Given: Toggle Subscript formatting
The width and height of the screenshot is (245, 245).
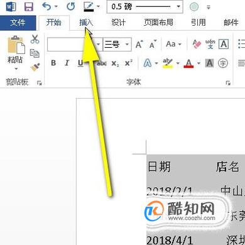Looking at the screenshot, I should pos(115,63).
